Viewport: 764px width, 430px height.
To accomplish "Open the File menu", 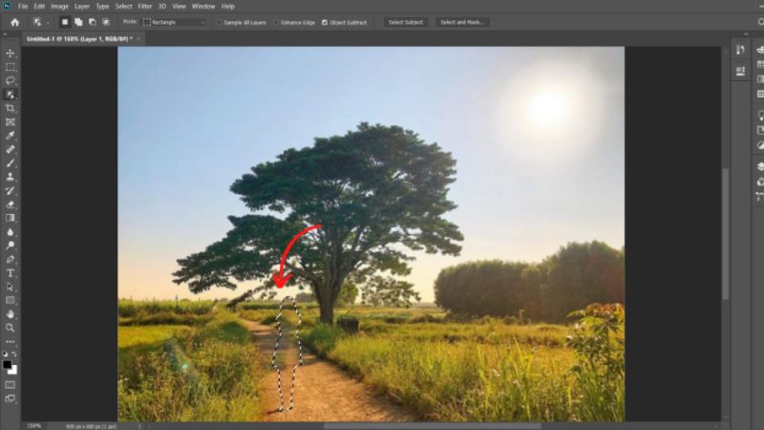I will (23, 7).
